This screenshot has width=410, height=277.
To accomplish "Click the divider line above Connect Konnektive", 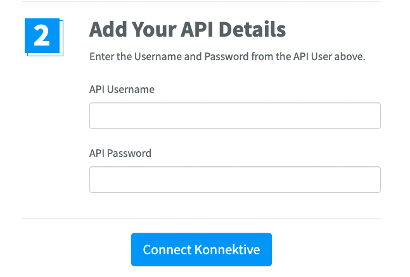I will tap(202, 219).
